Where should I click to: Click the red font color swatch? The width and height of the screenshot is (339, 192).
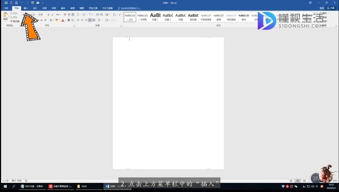(63, 20)
